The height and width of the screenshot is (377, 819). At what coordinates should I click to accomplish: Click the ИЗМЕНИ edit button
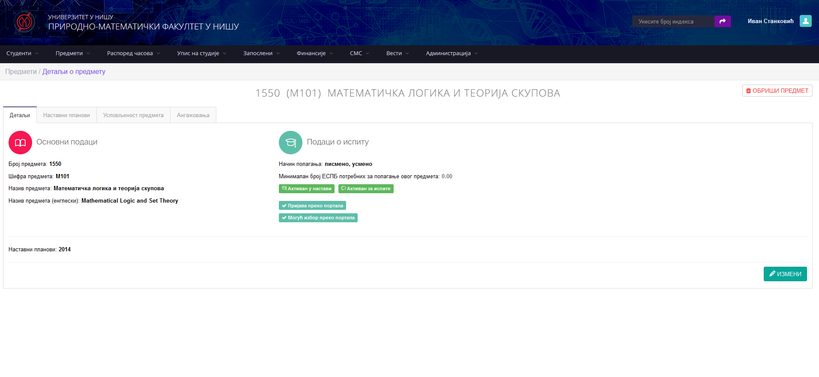coord(785,274)
